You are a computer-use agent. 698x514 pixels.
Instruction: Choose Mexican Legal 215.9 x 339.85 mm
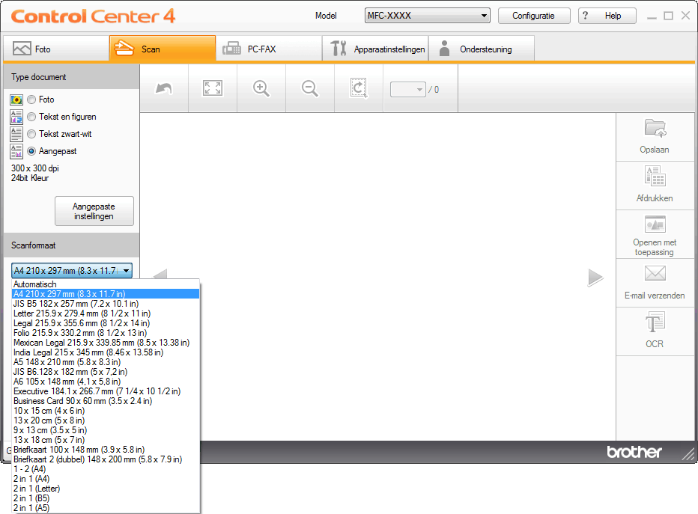(x=106, y=343)
